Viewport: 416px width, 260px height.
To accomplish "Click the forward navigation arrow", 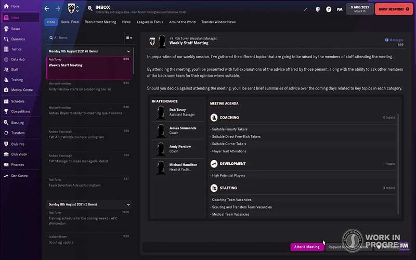I will (x=58, y=8).
